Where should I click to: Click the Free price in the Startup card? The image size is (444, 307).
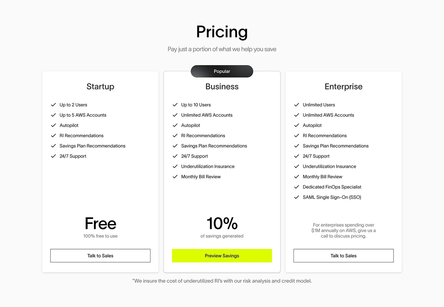(101, 223)
